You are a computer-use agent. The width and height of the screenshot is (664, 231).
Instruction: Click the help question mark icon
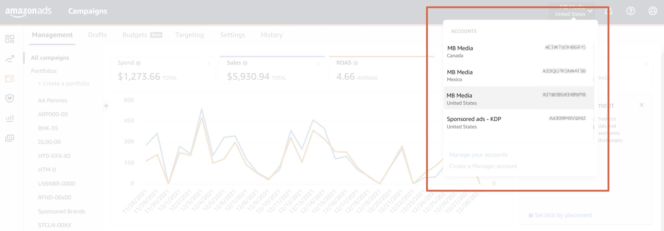tap(631, 11)
